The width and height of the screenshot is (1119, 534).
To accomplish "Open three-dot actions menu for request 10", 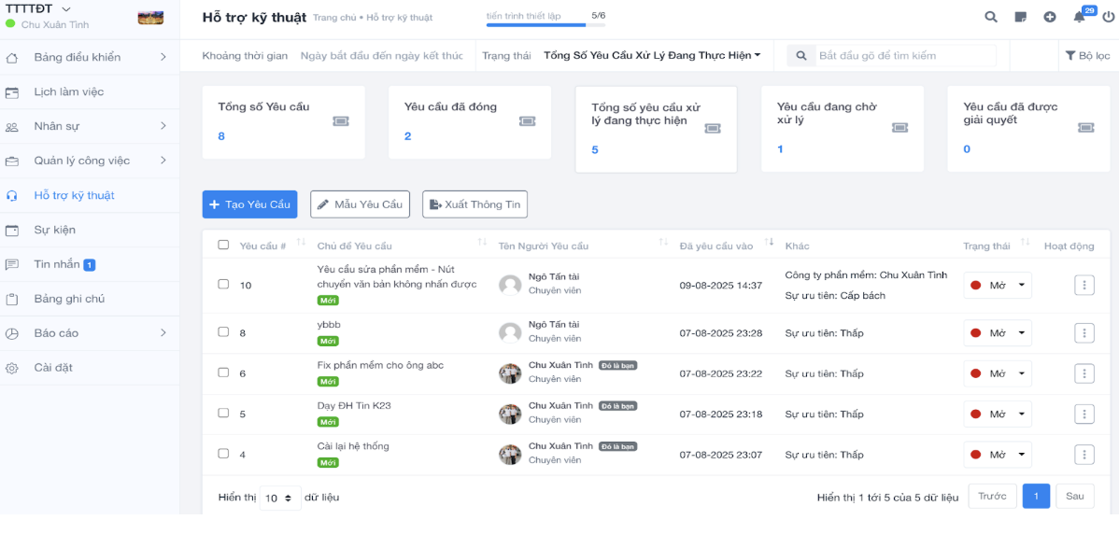I will coord(1084,285).
